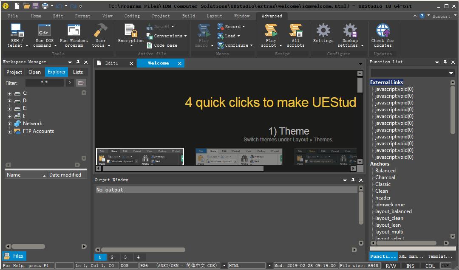Viewport: 459px width, 270px height.
Task: Click the Conversions icon
Action: [150, 36]
